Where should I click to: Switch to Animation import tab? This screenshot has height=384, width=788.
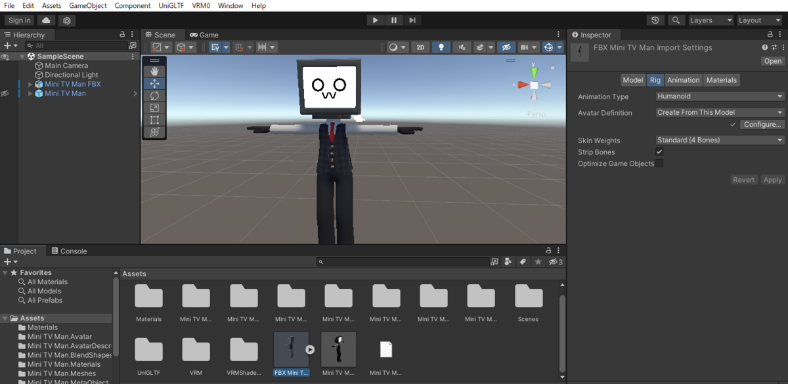coord(684,80)
